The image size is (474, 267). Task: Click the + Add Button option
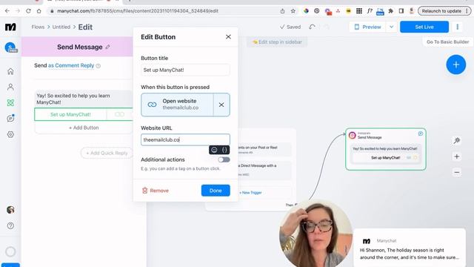coord(84,128)
